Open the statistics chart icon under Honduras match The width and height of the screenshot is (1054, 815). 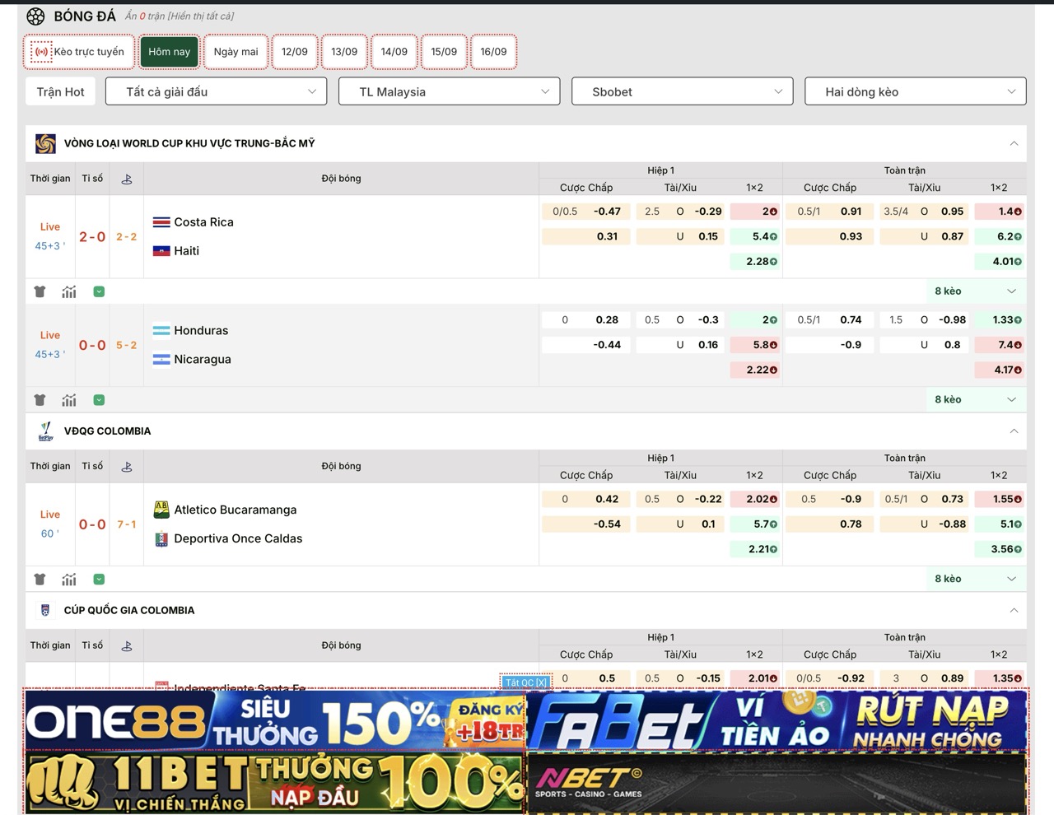[69, 400]
